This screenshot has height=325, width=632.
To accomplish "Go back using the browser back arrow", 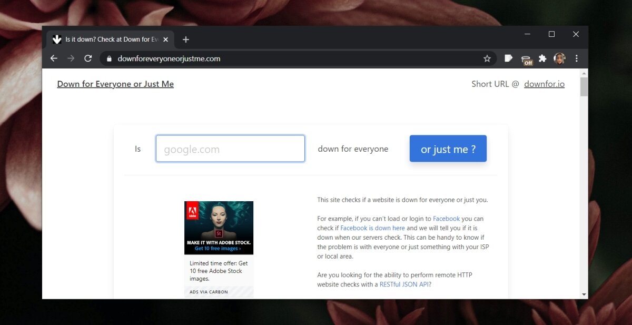I will pos(54,58).
